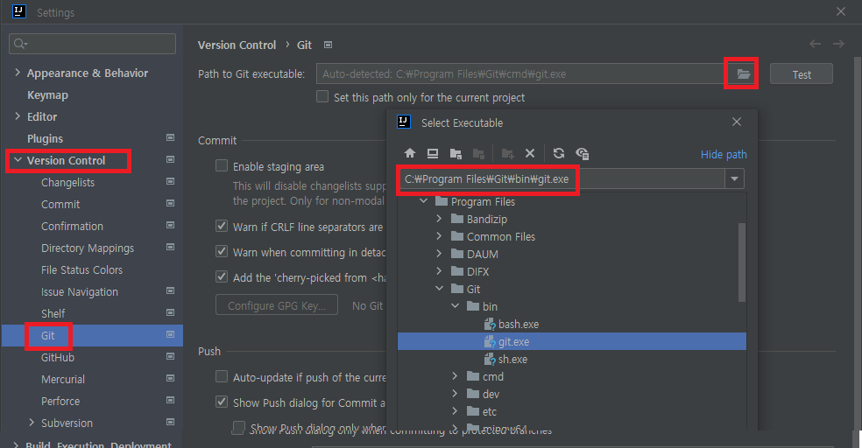Viewport: 862px width, 448px height.
Task: Enable staging area checkbox
Action: point(222,165)
